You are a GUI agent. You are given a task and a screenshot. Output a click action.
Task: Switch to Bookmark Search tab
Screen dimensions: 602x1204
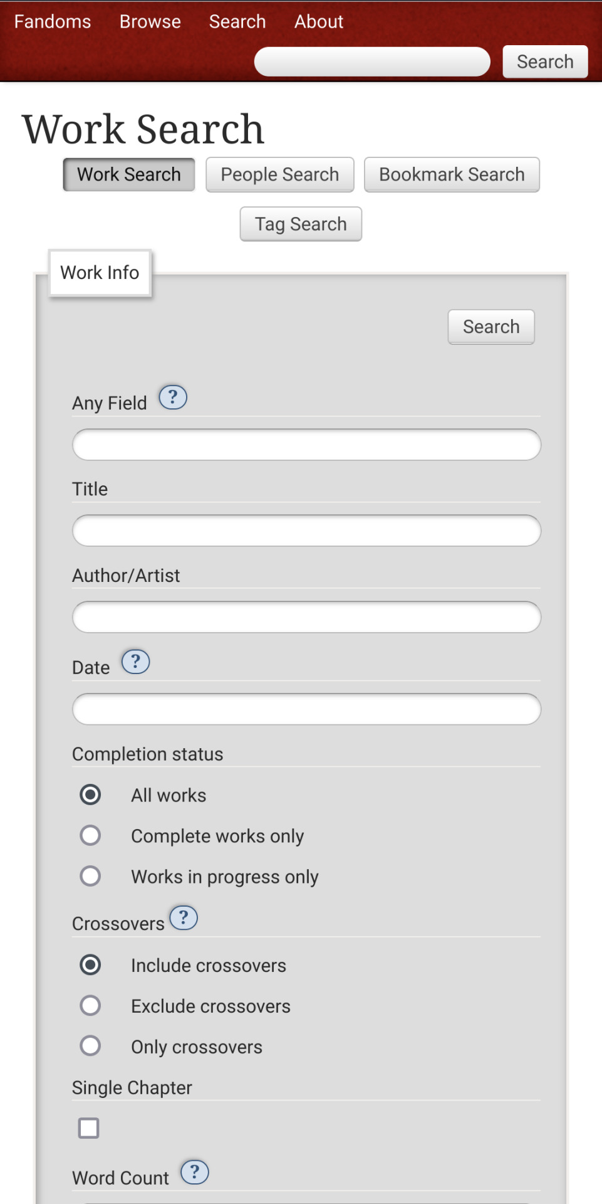tap(452, 174)
